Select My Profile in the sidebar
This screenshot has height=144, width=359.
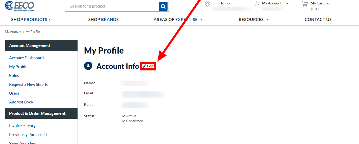[18, 67]
